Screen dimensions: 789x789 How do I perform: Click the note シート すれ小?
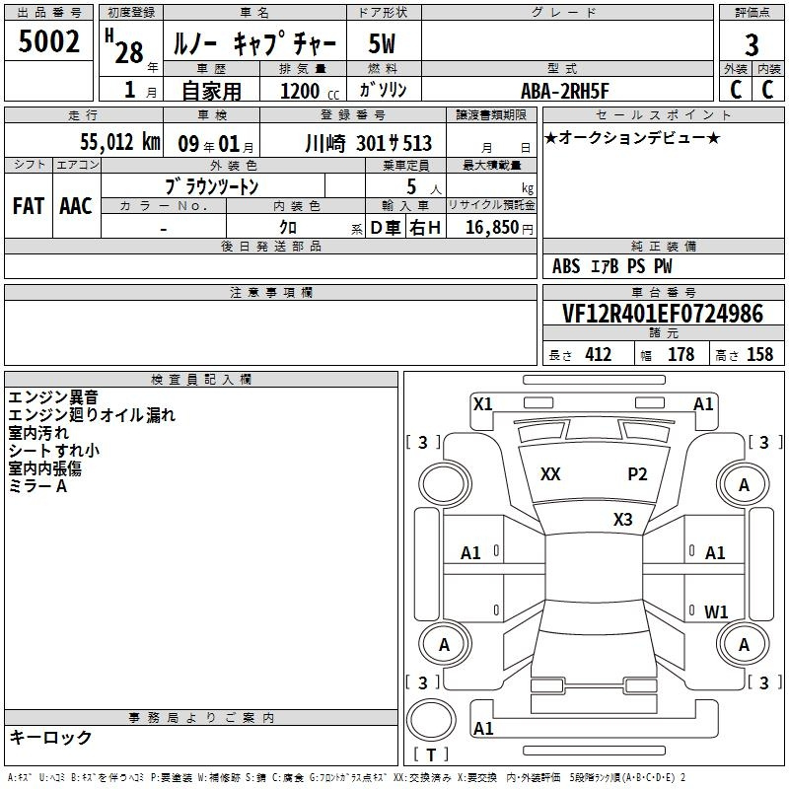point(54,451)
